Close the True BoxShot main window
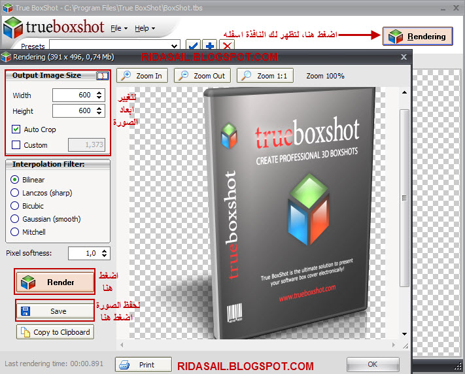The width and height of the screenshot is (465, 374). point(456,8)
